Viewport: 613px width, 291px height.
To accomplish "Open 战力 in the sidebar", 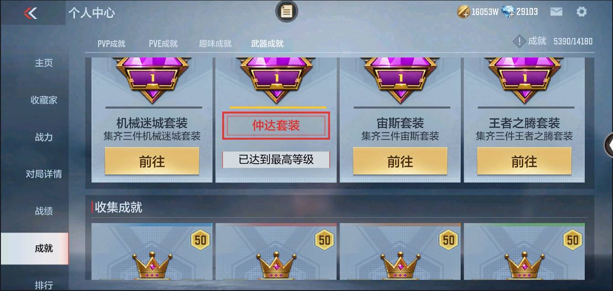I will (x=44, y=137).
